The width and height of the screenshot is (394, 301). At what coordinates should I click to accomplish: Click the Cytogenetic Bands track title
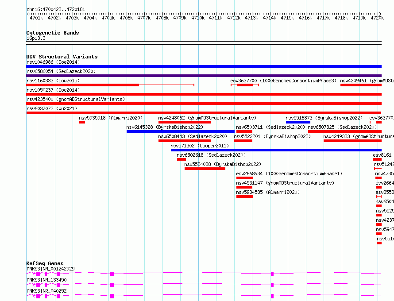click(x=53, y=33)
